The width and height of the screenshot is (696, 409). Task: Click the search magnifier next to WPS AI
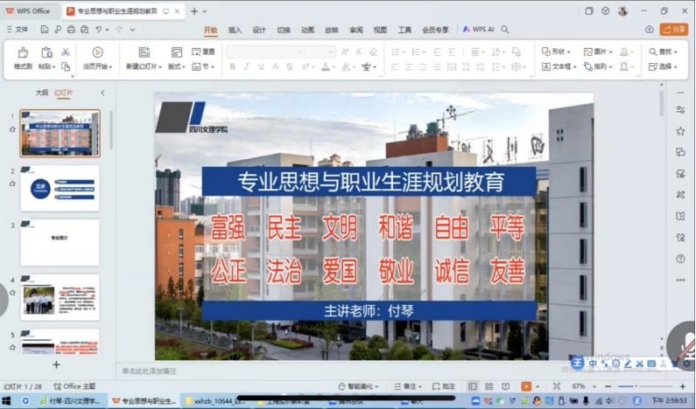(x=505, y=29)
